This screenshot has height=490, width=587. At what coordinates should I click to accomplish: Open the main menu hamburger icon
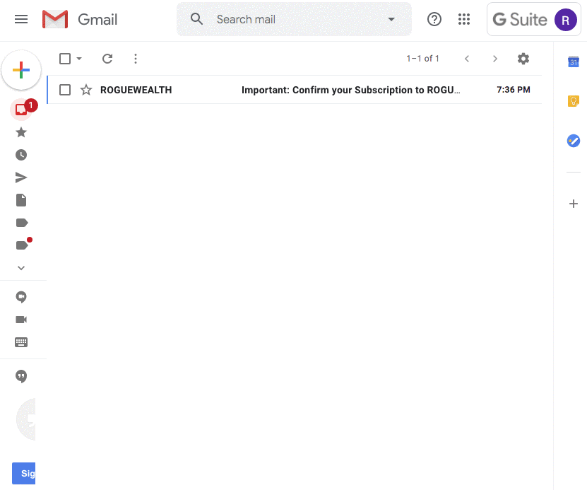21,19
